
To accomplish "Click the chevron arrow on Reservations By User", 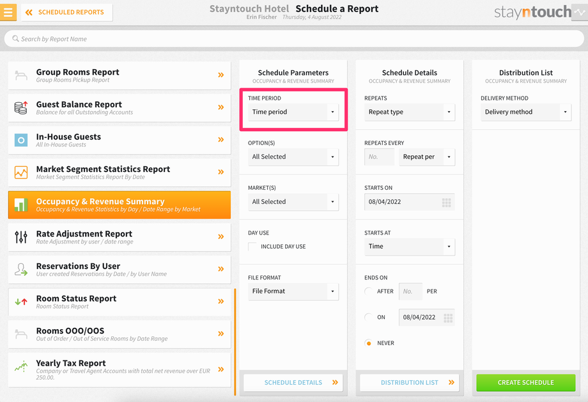I will pos(221,269).
